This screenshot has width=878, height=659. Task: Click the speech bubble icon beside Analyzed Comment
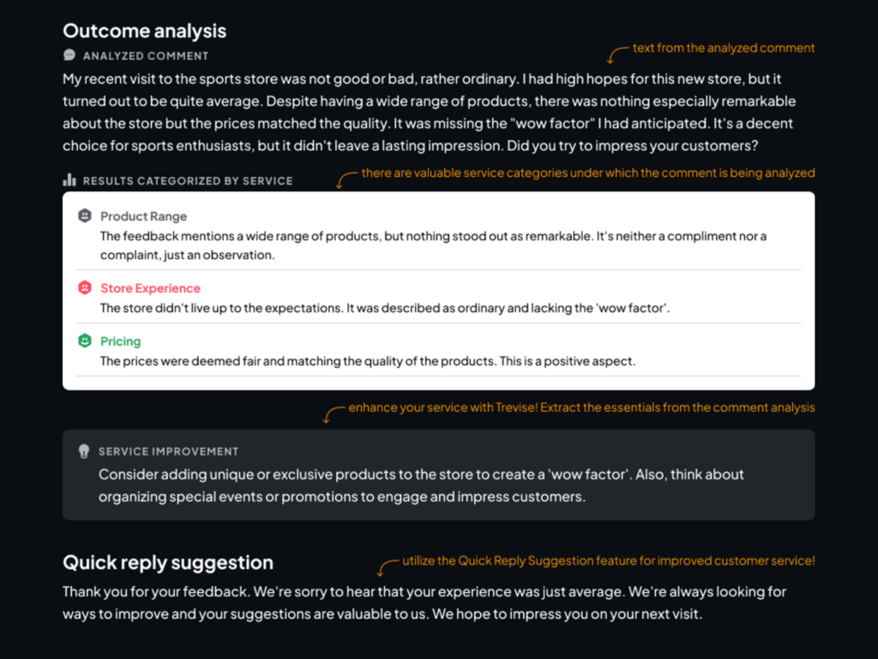69,56
